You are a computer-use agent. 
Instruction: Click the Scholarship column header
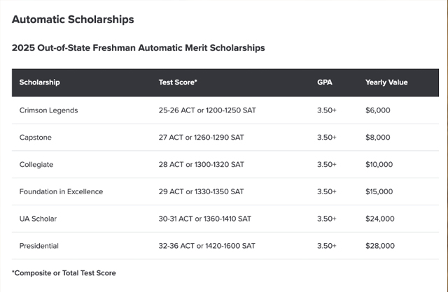pyautogui.click(x=39, y=82)
